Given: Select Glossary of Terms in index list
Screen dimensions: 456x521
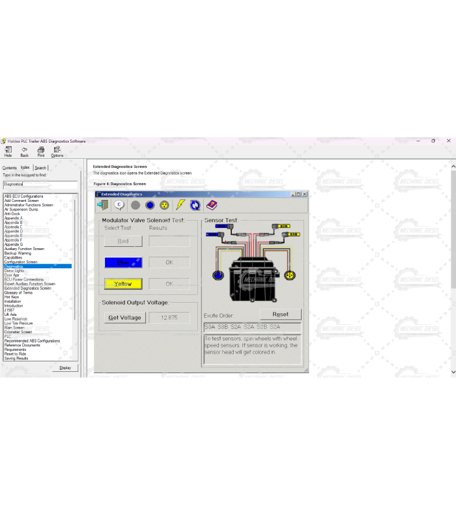Looking at the screenshot, I should tap(18, 292).
